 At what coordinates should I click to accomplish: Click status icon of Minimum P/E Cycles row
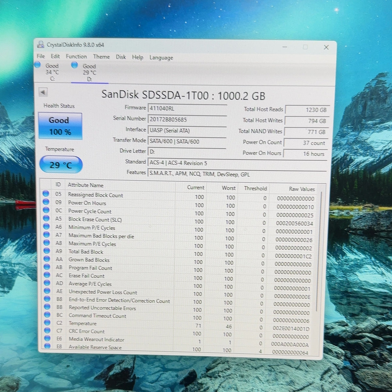(x=46, y=226)
